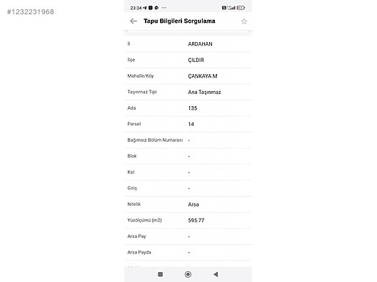This screenshot has width=377, height=282.
Task: Tap the Android home circle button
Action: (x=188, y=274)
